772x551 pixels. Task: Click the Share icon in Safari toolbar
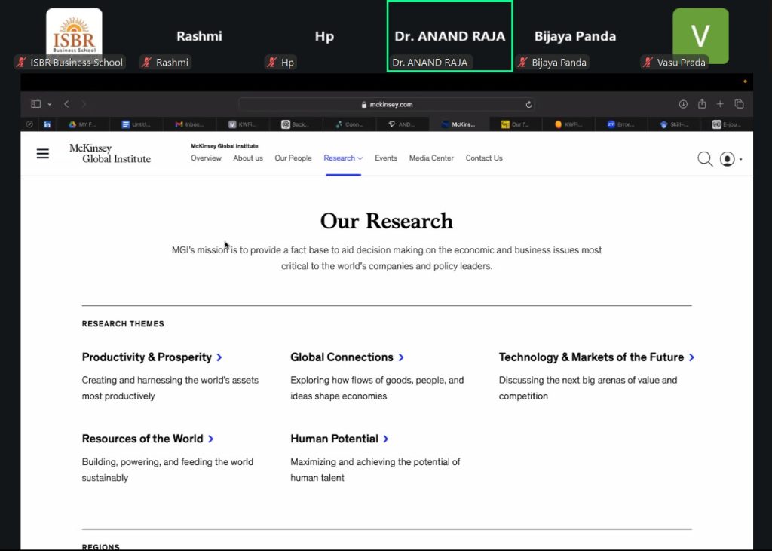702,104
